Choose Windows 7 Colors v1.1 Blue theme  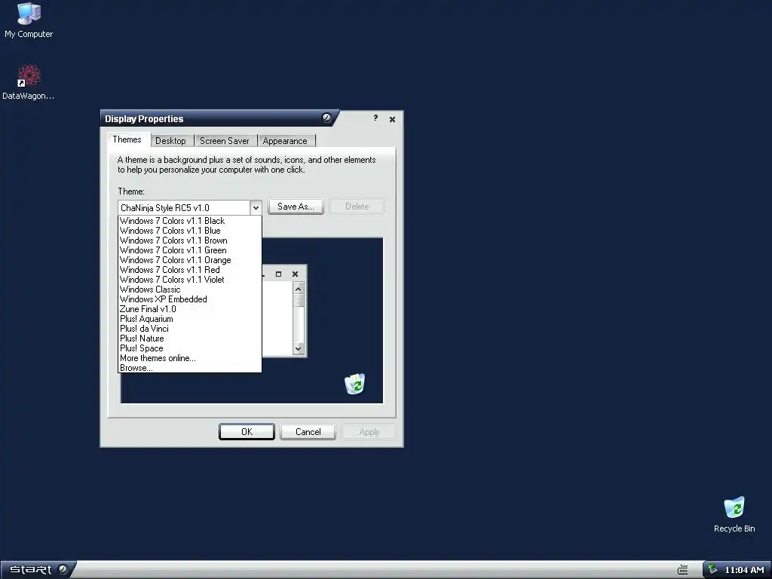point(189,231)
